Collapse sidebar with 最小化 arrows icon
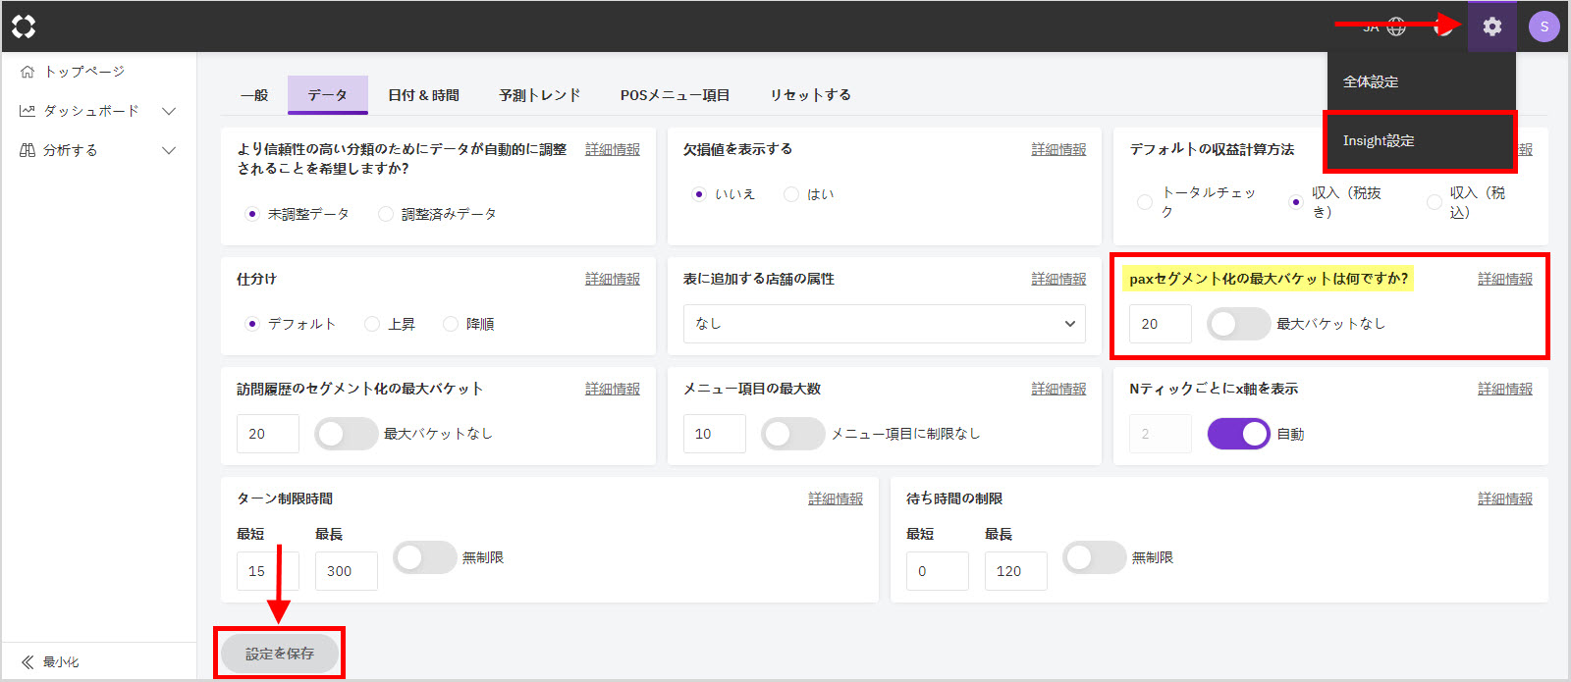Screen dimensions: 1571x682 [27, 662]
